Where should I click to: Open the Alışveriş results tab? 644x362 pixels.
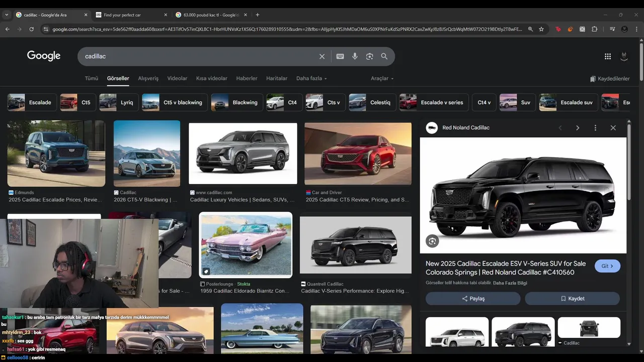148,78
